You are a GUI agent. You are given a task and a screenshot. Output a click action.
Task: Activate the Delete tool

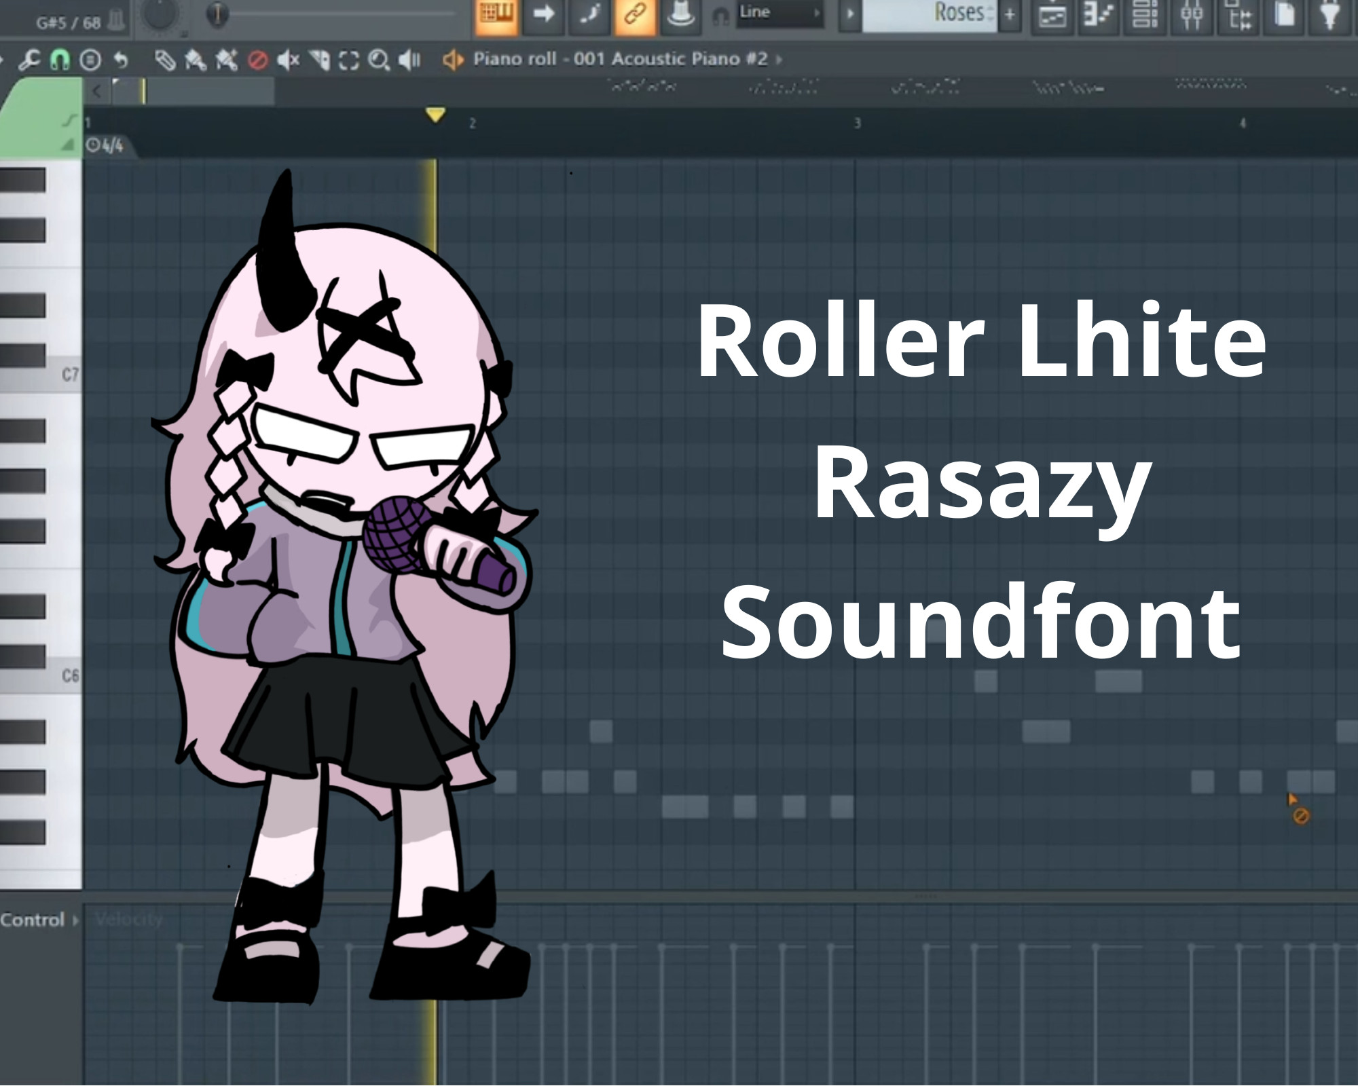(257, 60)
